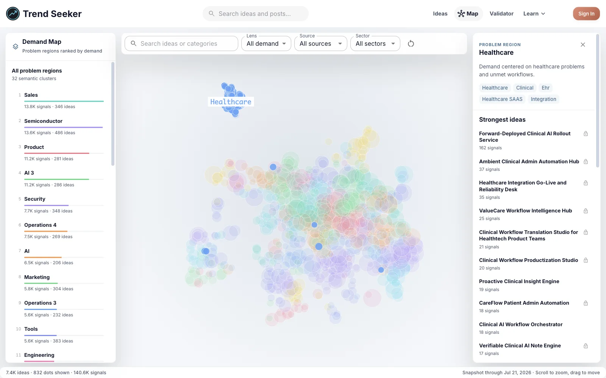
Task: Select the Security problem region
Action: tap(61, 204)
